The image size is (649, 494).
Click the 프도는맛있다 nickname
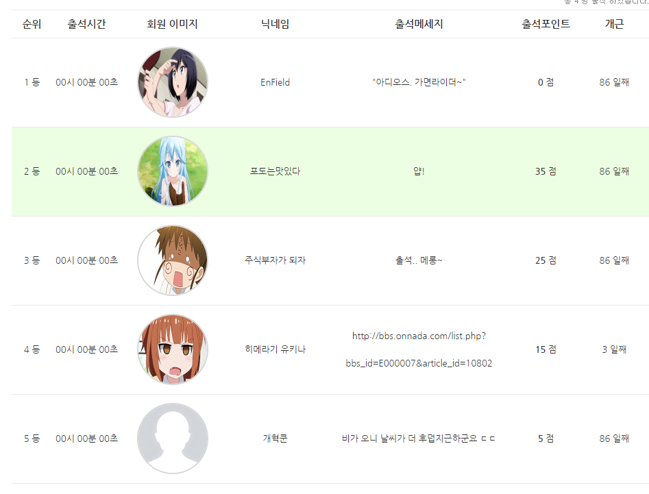pos(275,171)
